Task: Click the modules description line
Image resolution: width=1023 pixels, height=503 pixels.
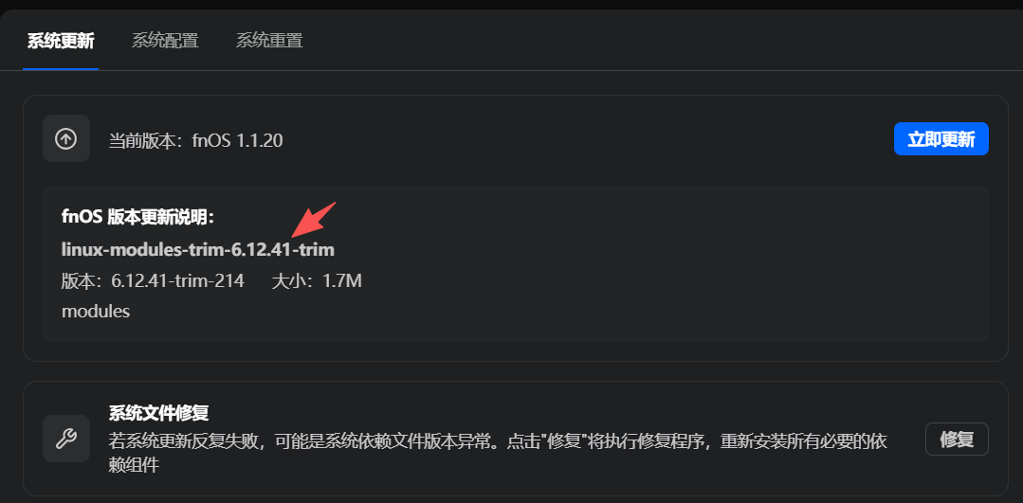Action: coord(96,312)
